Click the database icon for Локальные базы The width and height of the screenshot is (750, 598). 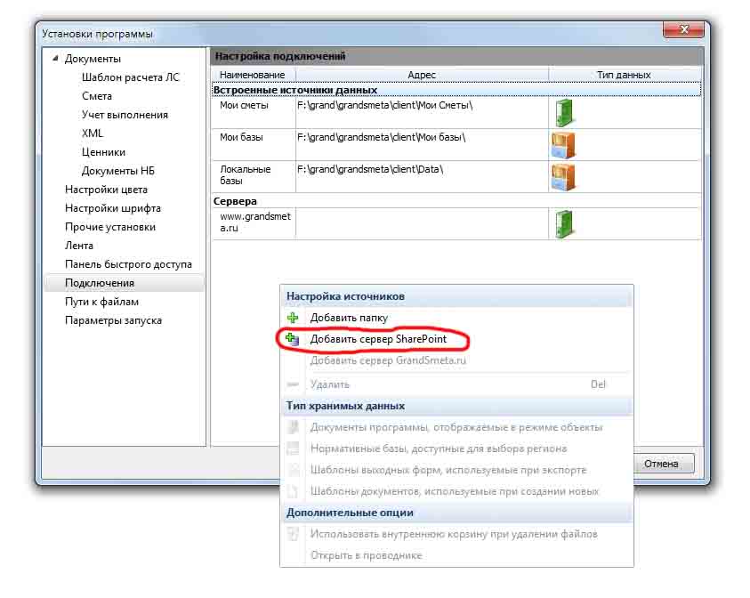(563, 177)
